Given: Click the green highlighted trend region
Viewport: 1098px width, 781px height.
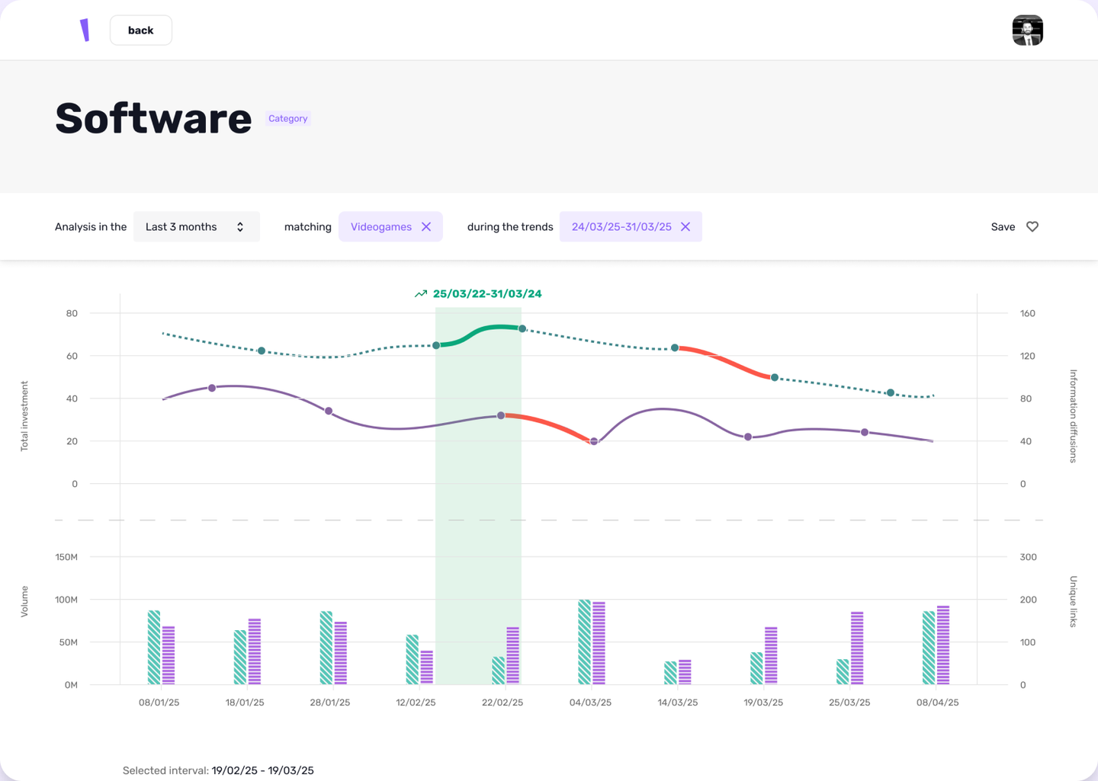Looking at the screenshot, I should pos(478,495).
